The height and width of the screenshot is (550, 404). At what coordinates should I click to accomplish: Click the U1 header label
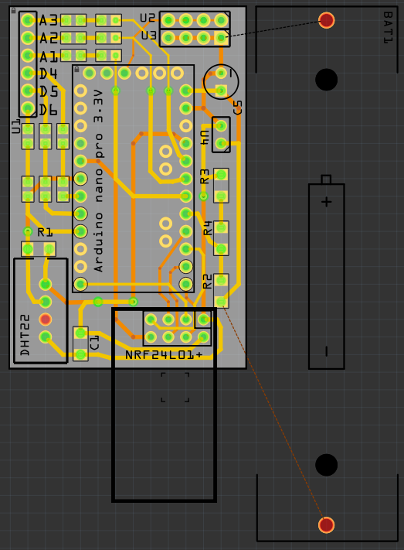tap(16, 126)
